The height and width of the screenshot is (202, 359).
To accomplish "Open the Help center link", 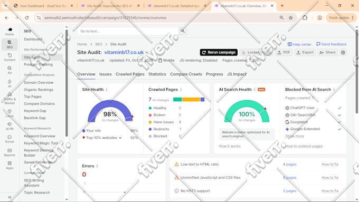I will (299, 44).
